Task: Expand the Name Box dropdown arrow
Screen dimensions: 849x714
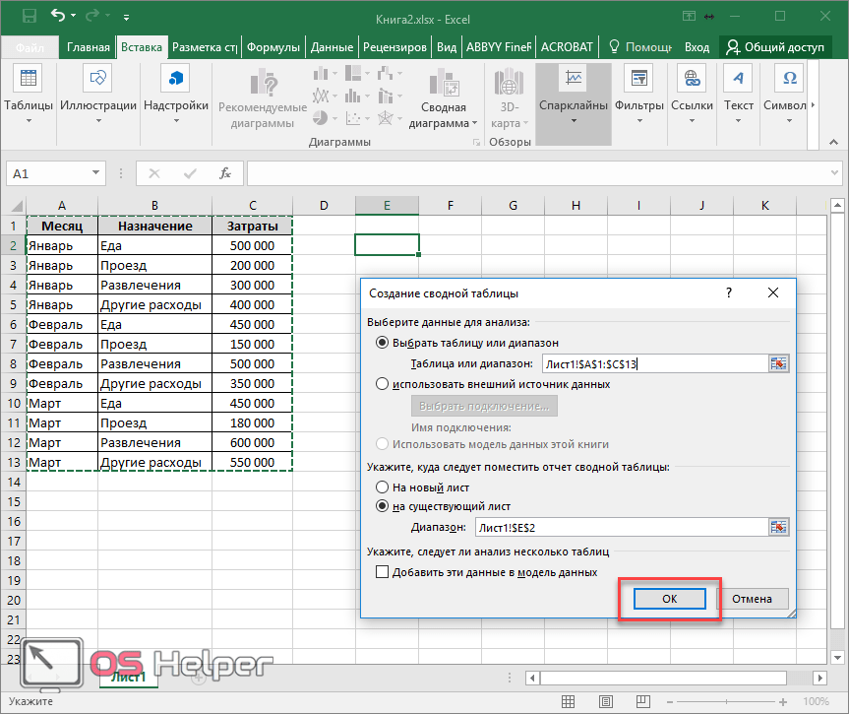Action: pyautogui.click(x=96, y=173)
